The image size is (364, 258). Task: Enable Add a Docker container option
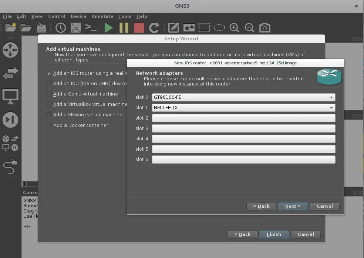[49, 125]
